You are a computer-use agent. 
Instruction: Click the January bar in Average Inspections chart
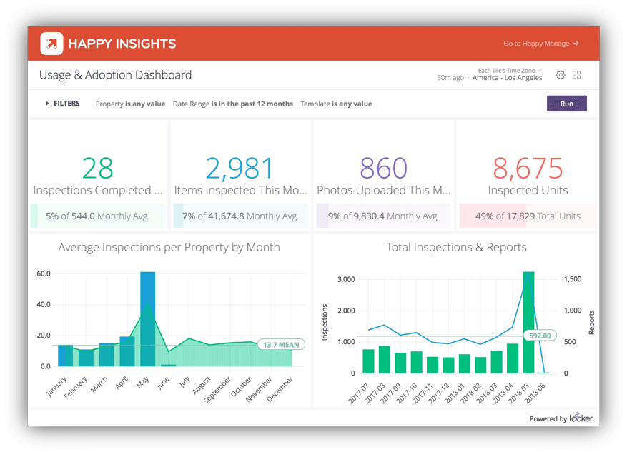click(x=65, y=356)
